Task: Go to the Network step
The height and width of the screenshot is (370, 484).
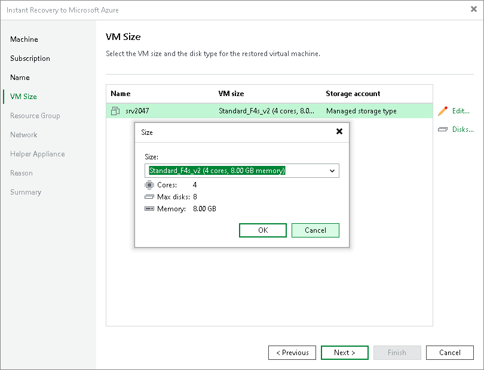Action: [24, 135]
